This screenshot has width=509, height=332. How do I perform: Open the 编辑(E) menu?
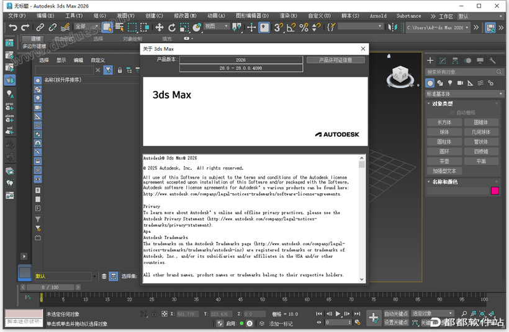pos(45,16)
